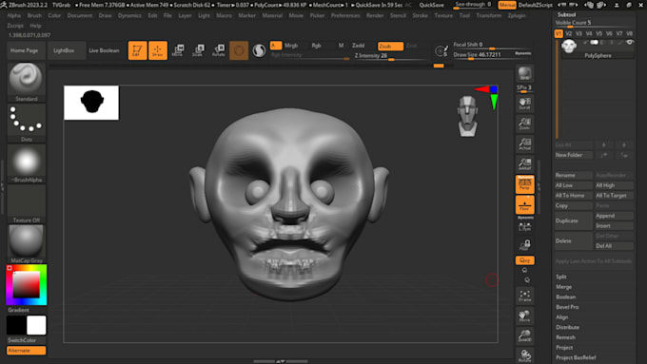This screenshot has height=364, width=647.
Task: Click the Append subtool button
Action: (614, 216)
